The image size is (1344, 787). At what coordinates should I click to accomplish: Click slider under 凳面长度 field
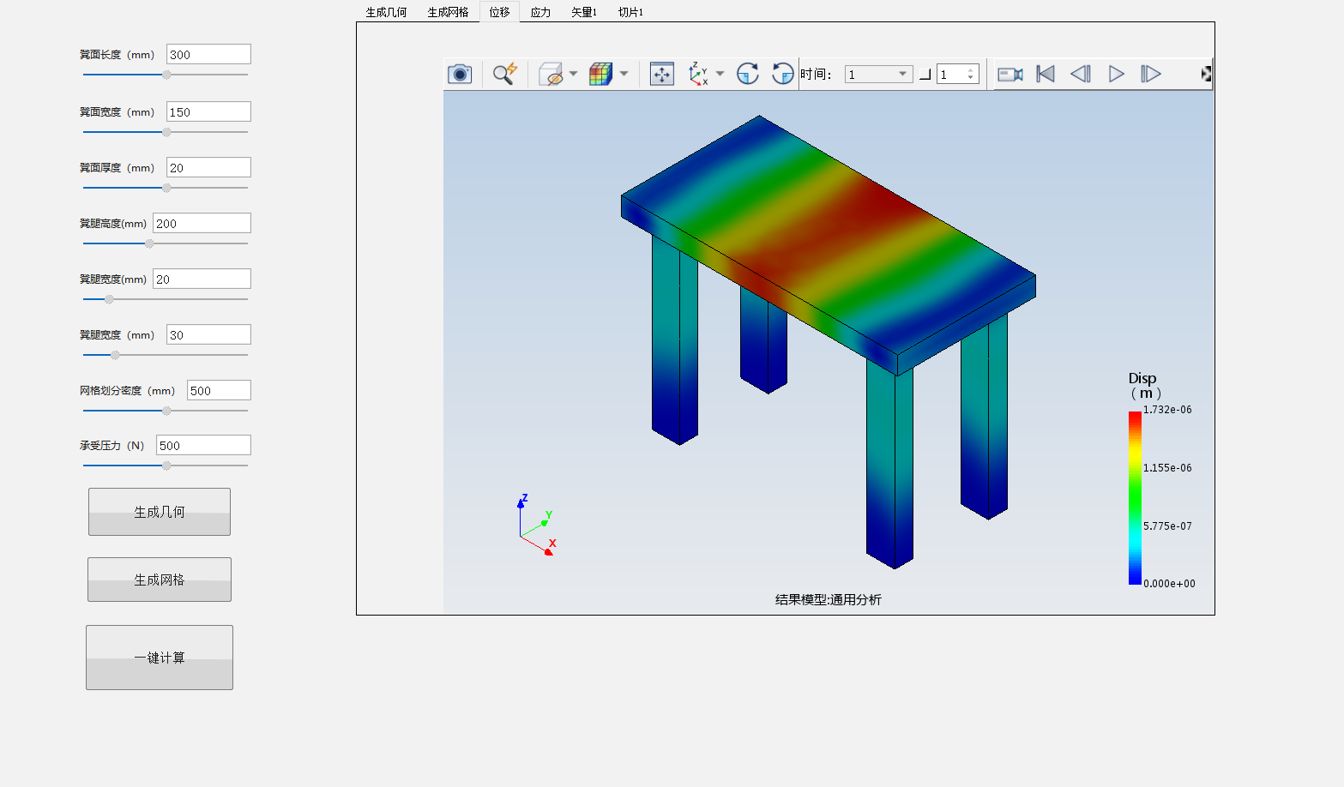point(166,75)
